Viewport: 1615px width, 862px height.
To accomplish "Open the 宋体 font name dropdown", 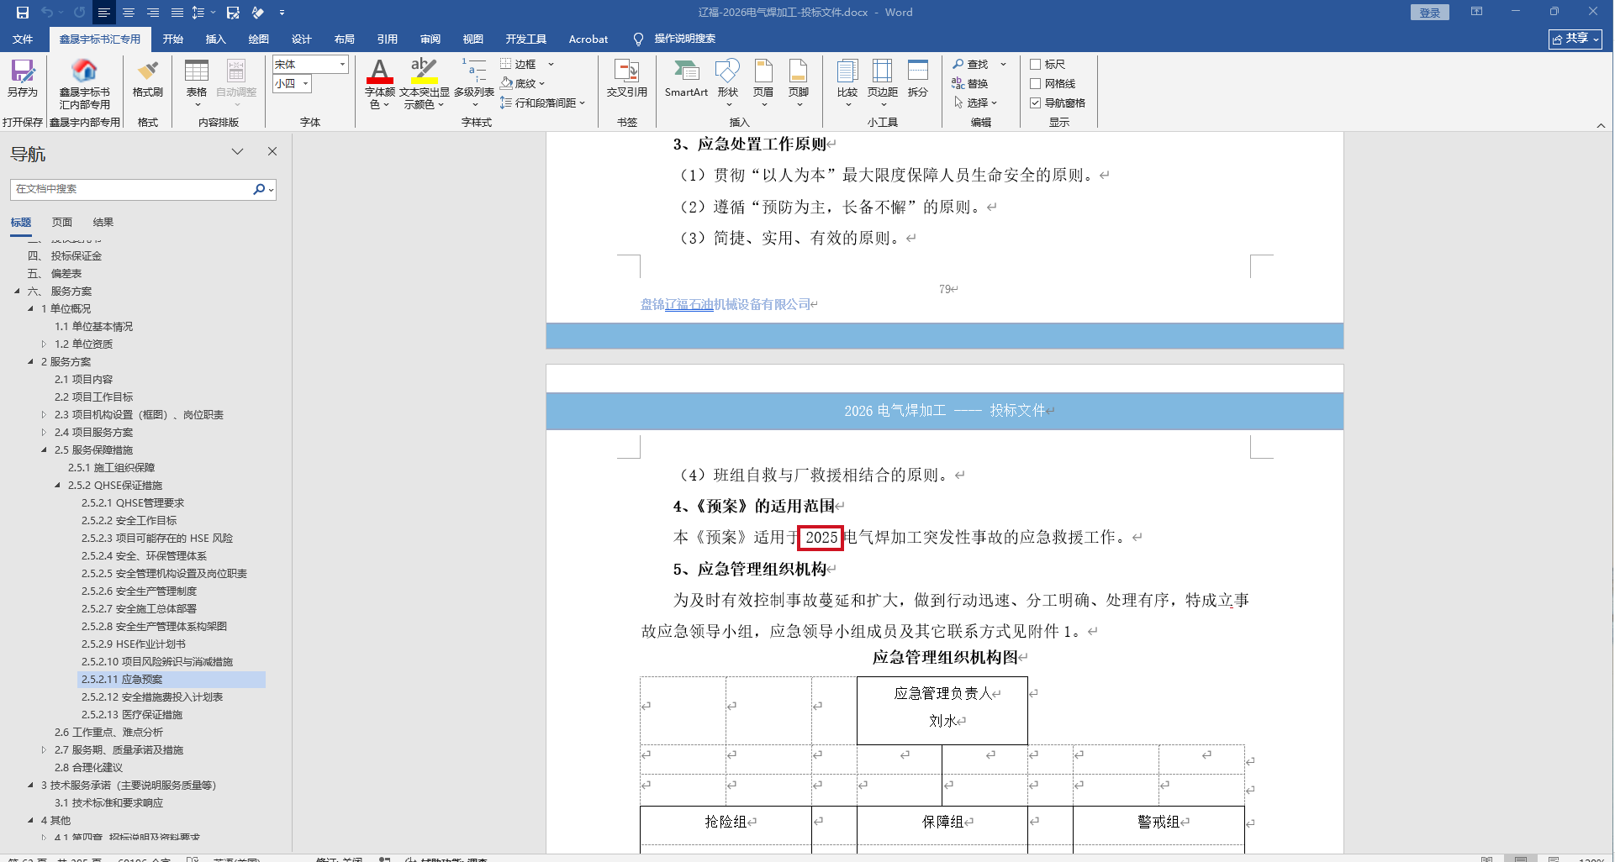I will pyautogui.click(x=342, y=65).
